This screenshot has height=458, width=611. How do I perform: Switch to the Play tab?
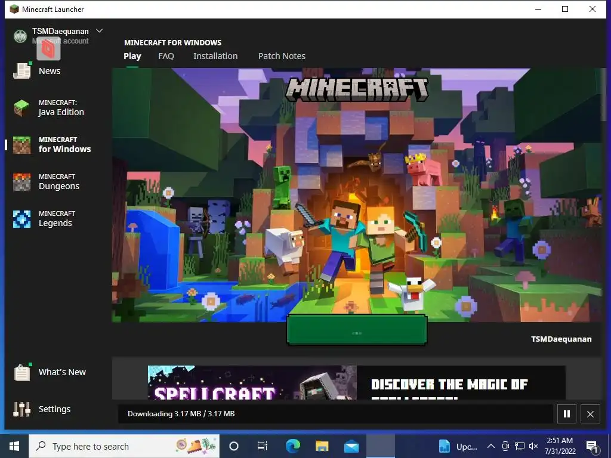[132, 56]
